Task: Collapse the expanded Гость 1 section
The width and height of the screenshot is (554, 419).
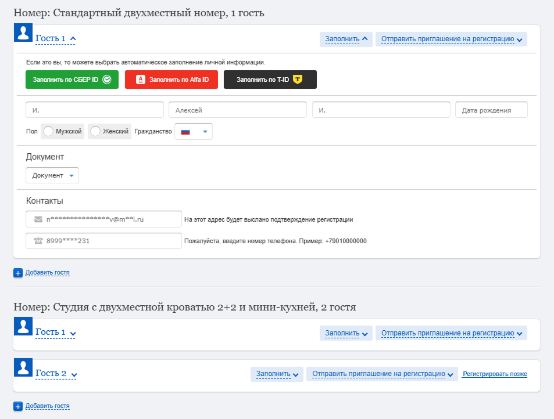Action: click(x=56, y=39)
